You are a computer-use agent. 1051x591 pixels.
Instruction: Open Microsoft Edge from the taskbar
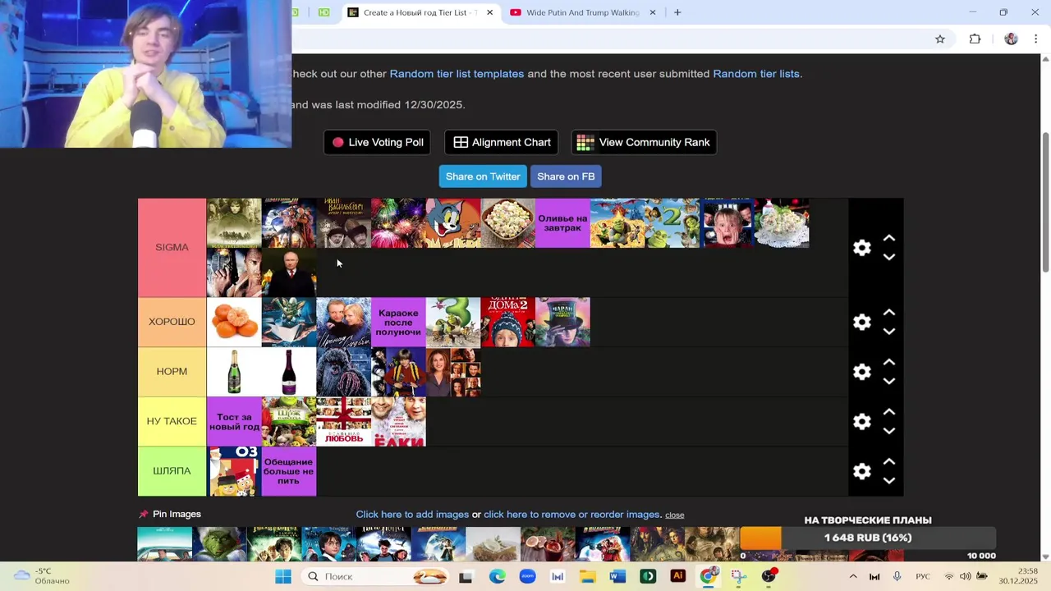pos(497,576)
